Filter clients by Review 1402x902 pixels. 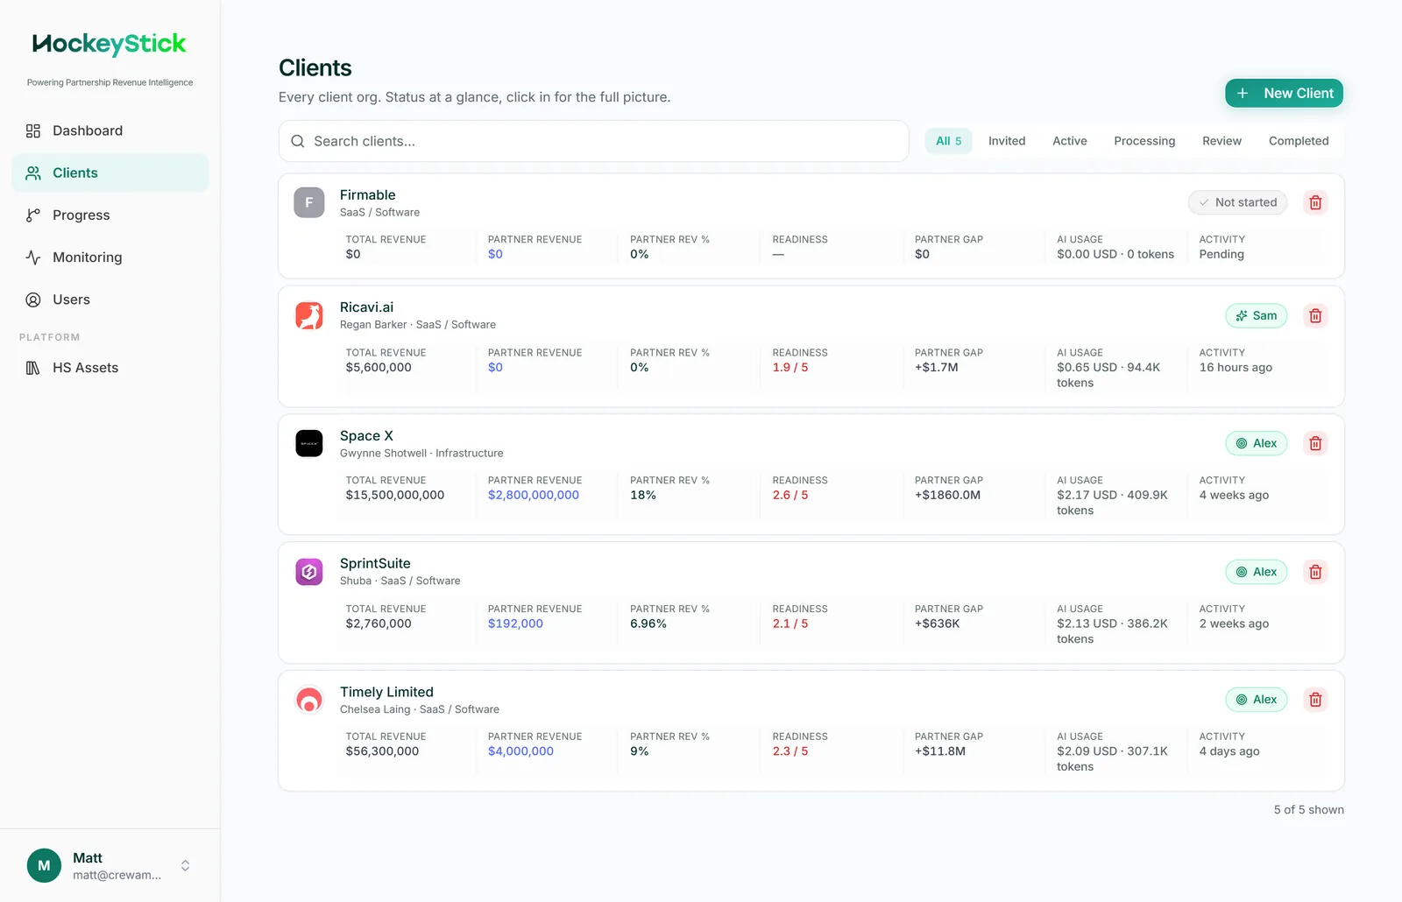point(1221,141)
